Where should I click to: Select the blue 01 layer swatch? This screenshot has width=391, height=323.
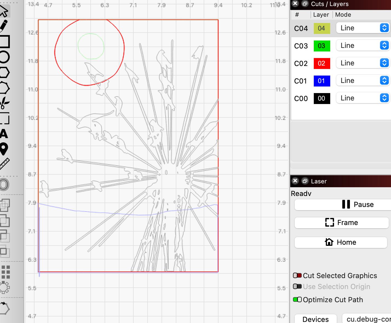click(321, 81)
